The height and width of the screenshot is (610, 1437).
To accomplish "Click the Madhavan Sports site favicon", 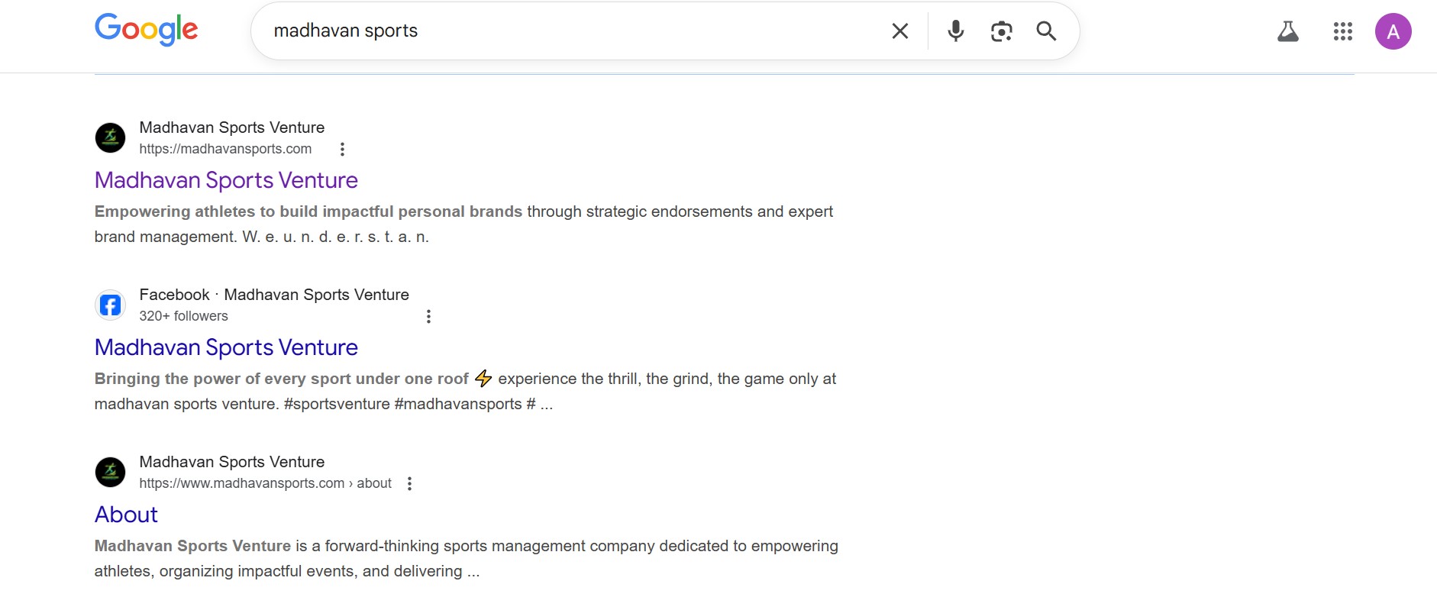I will tap(110, 137).
